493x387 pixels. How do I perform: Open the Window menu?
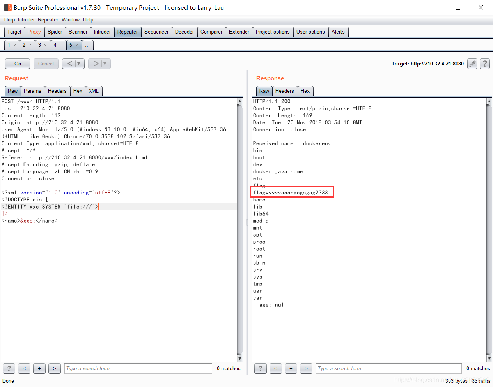[x=71, y=19]
